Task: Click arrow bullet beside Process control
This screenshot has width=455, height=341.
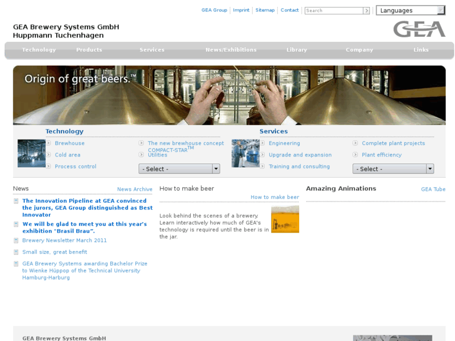Action: (49, 166)
